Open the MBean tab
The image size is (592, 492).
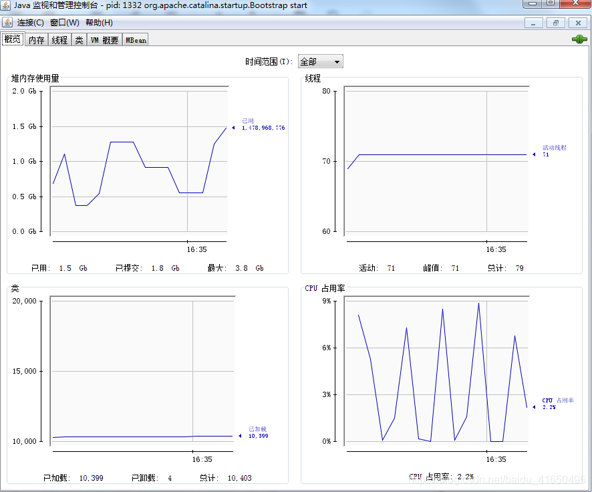pos(135,39)
